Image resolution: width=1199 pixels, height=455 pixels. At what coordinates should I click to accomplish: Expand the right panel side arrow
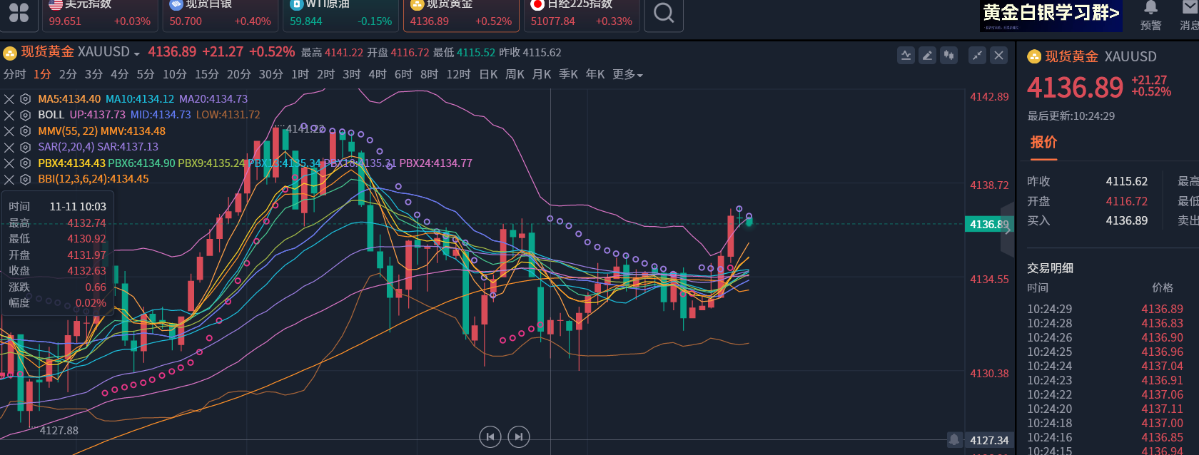click(1007, 230)
